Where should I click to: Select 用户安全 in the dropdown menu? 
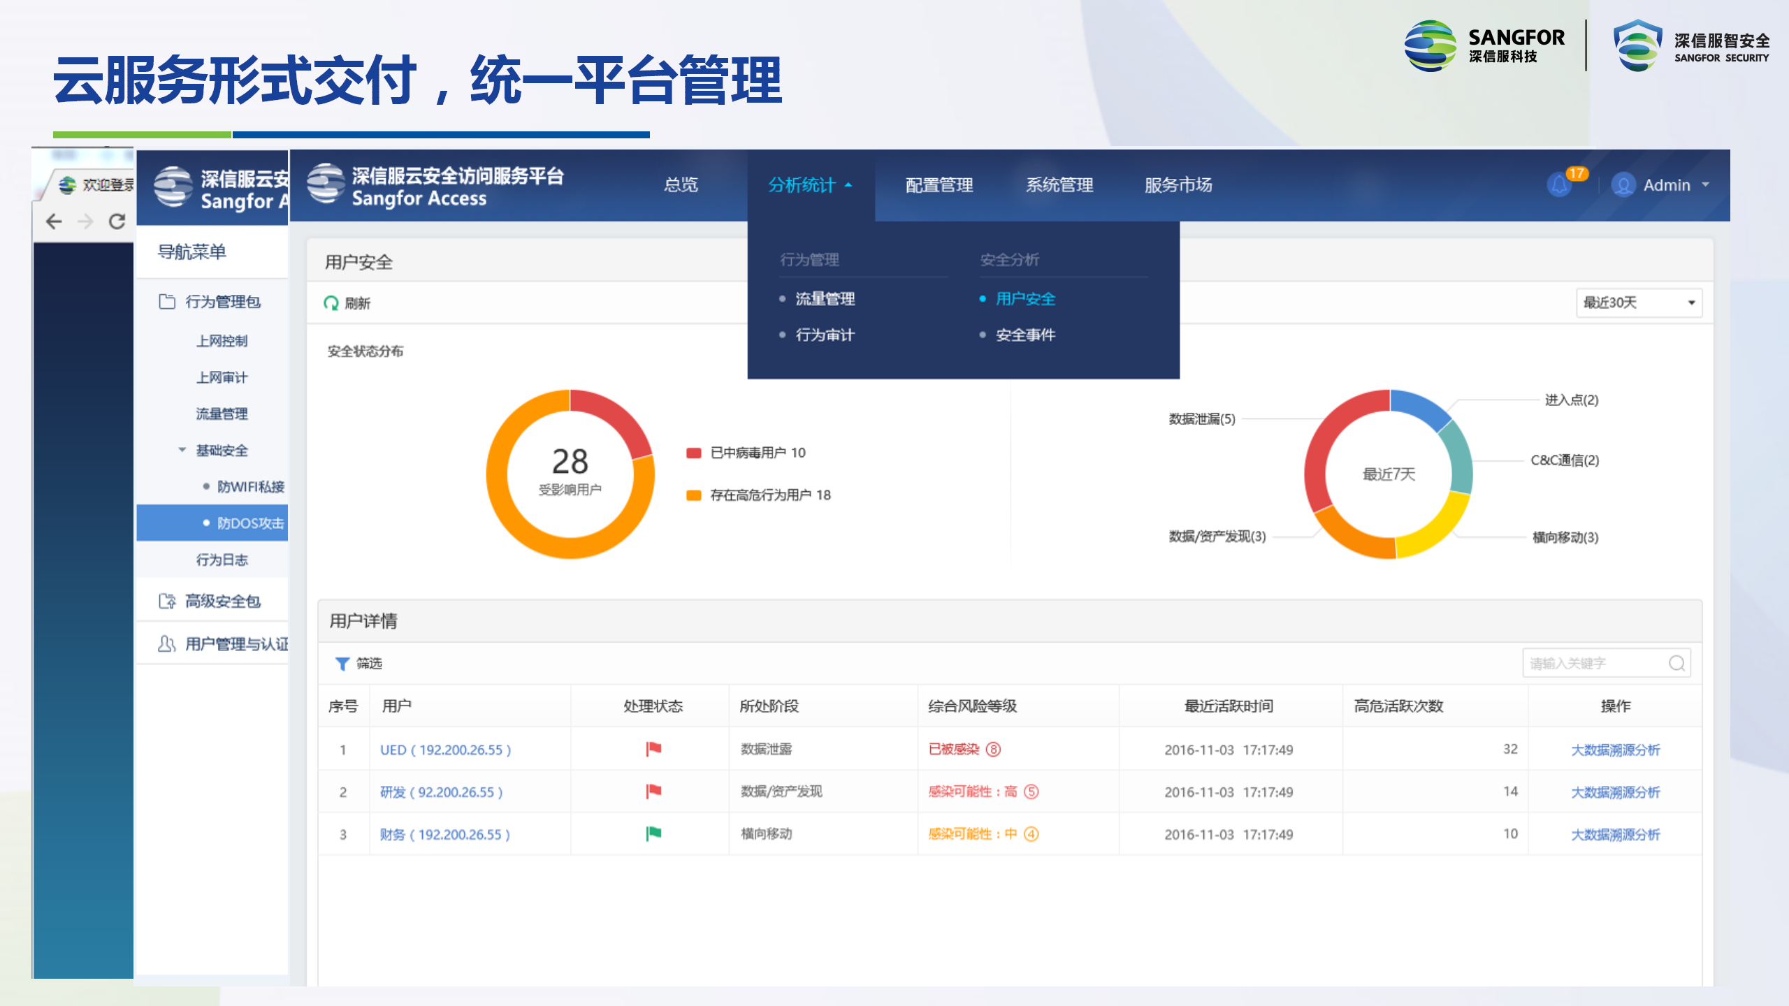click(1025, 299)
